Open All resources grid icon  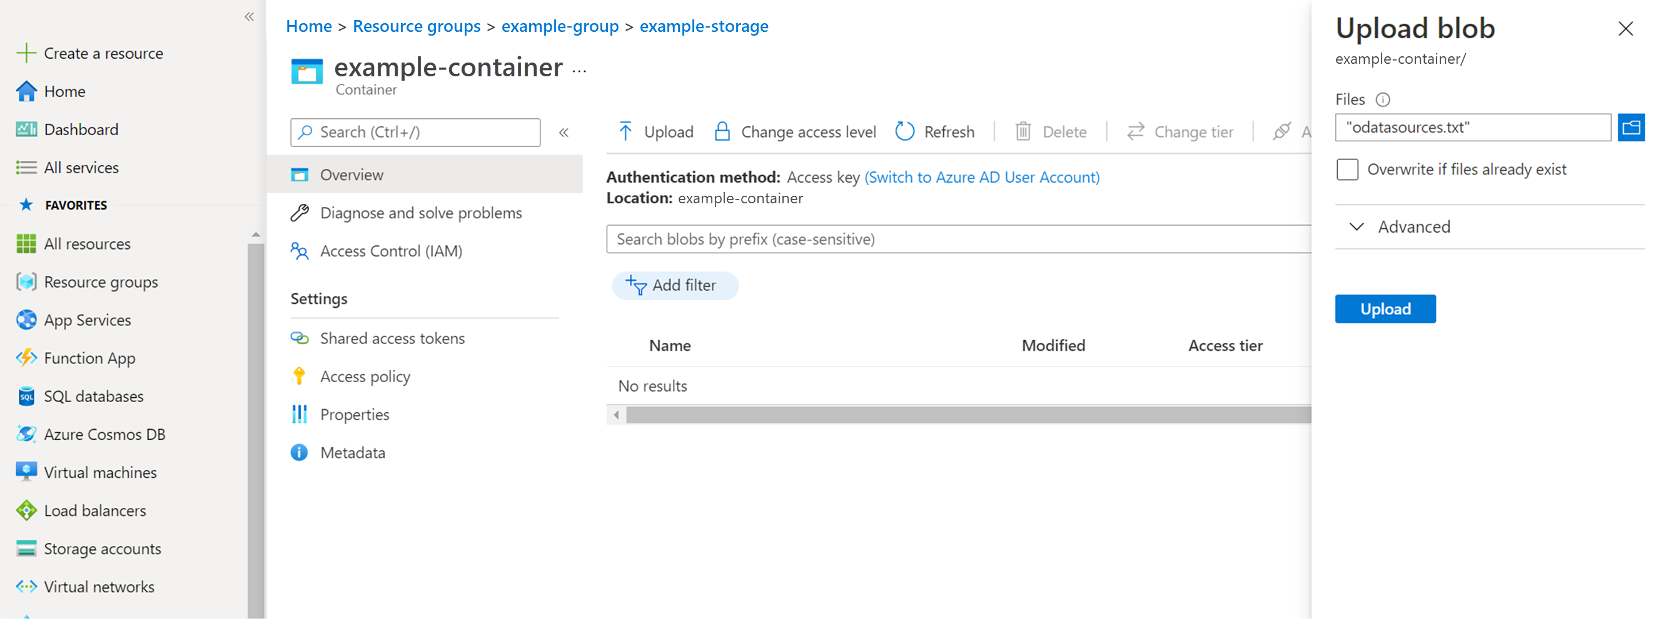(x=26, y=244)
